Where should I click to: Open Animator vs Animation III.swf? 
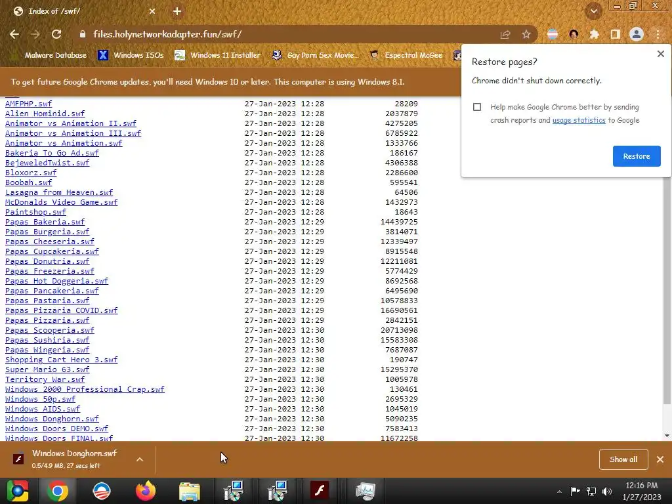(x=73, y=133)
